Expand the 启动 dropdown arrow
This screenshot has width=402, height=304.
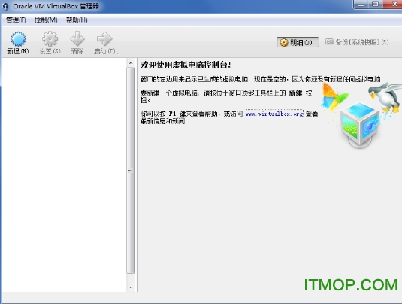pyautogui.click(x=118, y=53)
